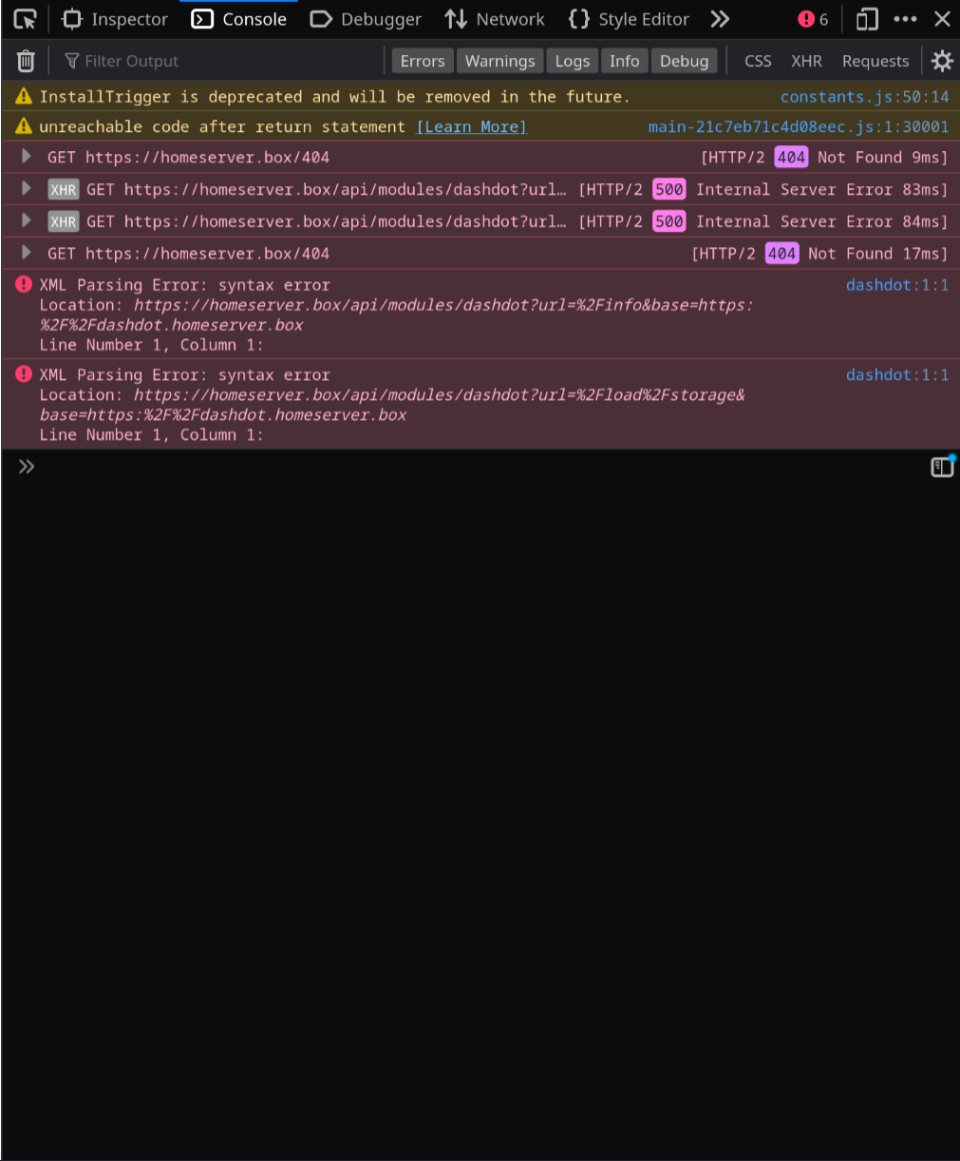Image resolution: width=960 pixels, height=1161 pixels.
Task: Switch to multiline editor mode icon
Action: pyautogui.click(x=942, y=466)
